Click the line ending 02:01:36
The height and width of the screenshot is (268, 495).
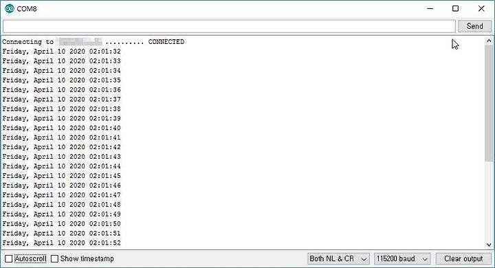pyautogui.click(x=62, y=89)
